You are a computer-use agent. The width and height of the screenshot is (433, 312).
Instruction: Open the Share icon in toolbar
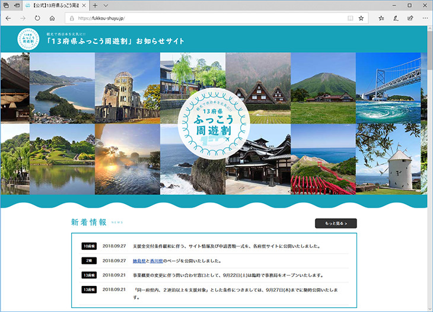[x=410, y=18]
